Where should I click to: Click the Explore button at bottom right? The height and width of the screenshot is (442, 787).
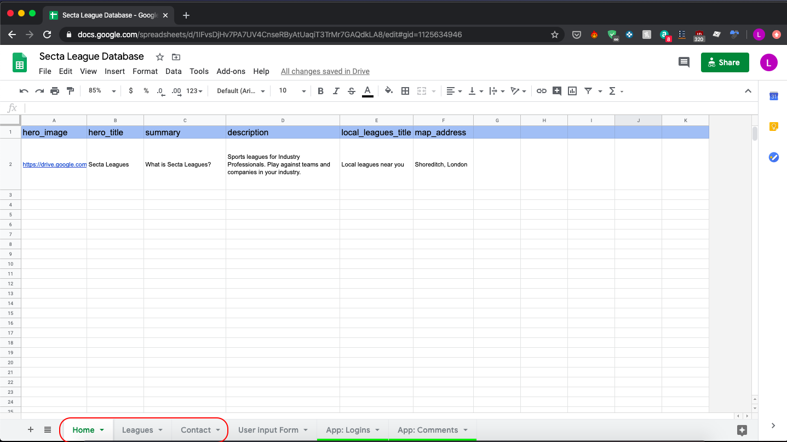(x=742, y=430)
